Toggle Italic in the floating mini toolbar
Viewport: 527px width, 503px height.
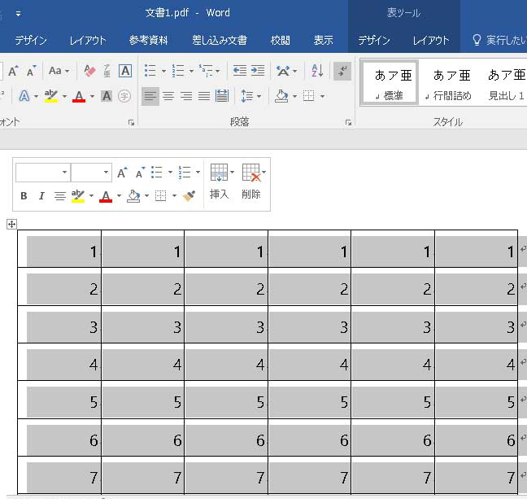pyautogui.click(x=41, y=196)
